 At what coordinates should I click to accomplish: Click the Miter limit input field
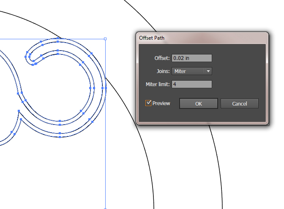[x=192, y=84]
